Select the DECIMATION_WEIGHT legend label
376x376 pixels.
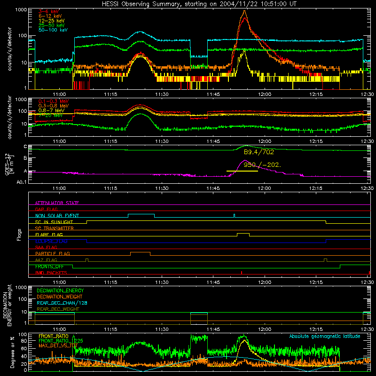[x=60, y=297]
